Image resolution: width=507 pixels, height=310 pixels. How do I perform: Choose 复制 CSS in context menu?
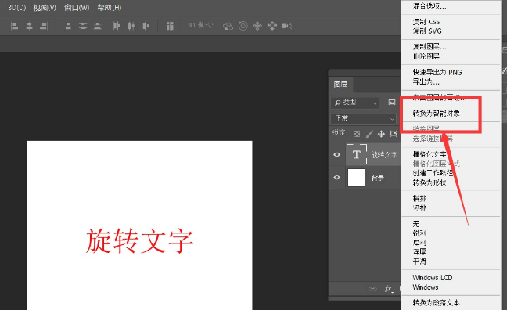(426, 22)
